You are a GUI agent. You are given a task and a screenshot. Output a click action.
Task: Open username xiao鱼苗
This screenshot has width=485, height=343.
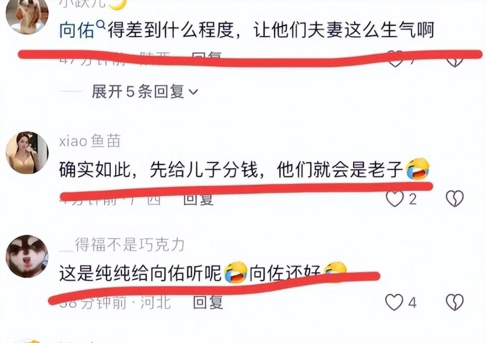pyautogui.click(x=90, y=141)
